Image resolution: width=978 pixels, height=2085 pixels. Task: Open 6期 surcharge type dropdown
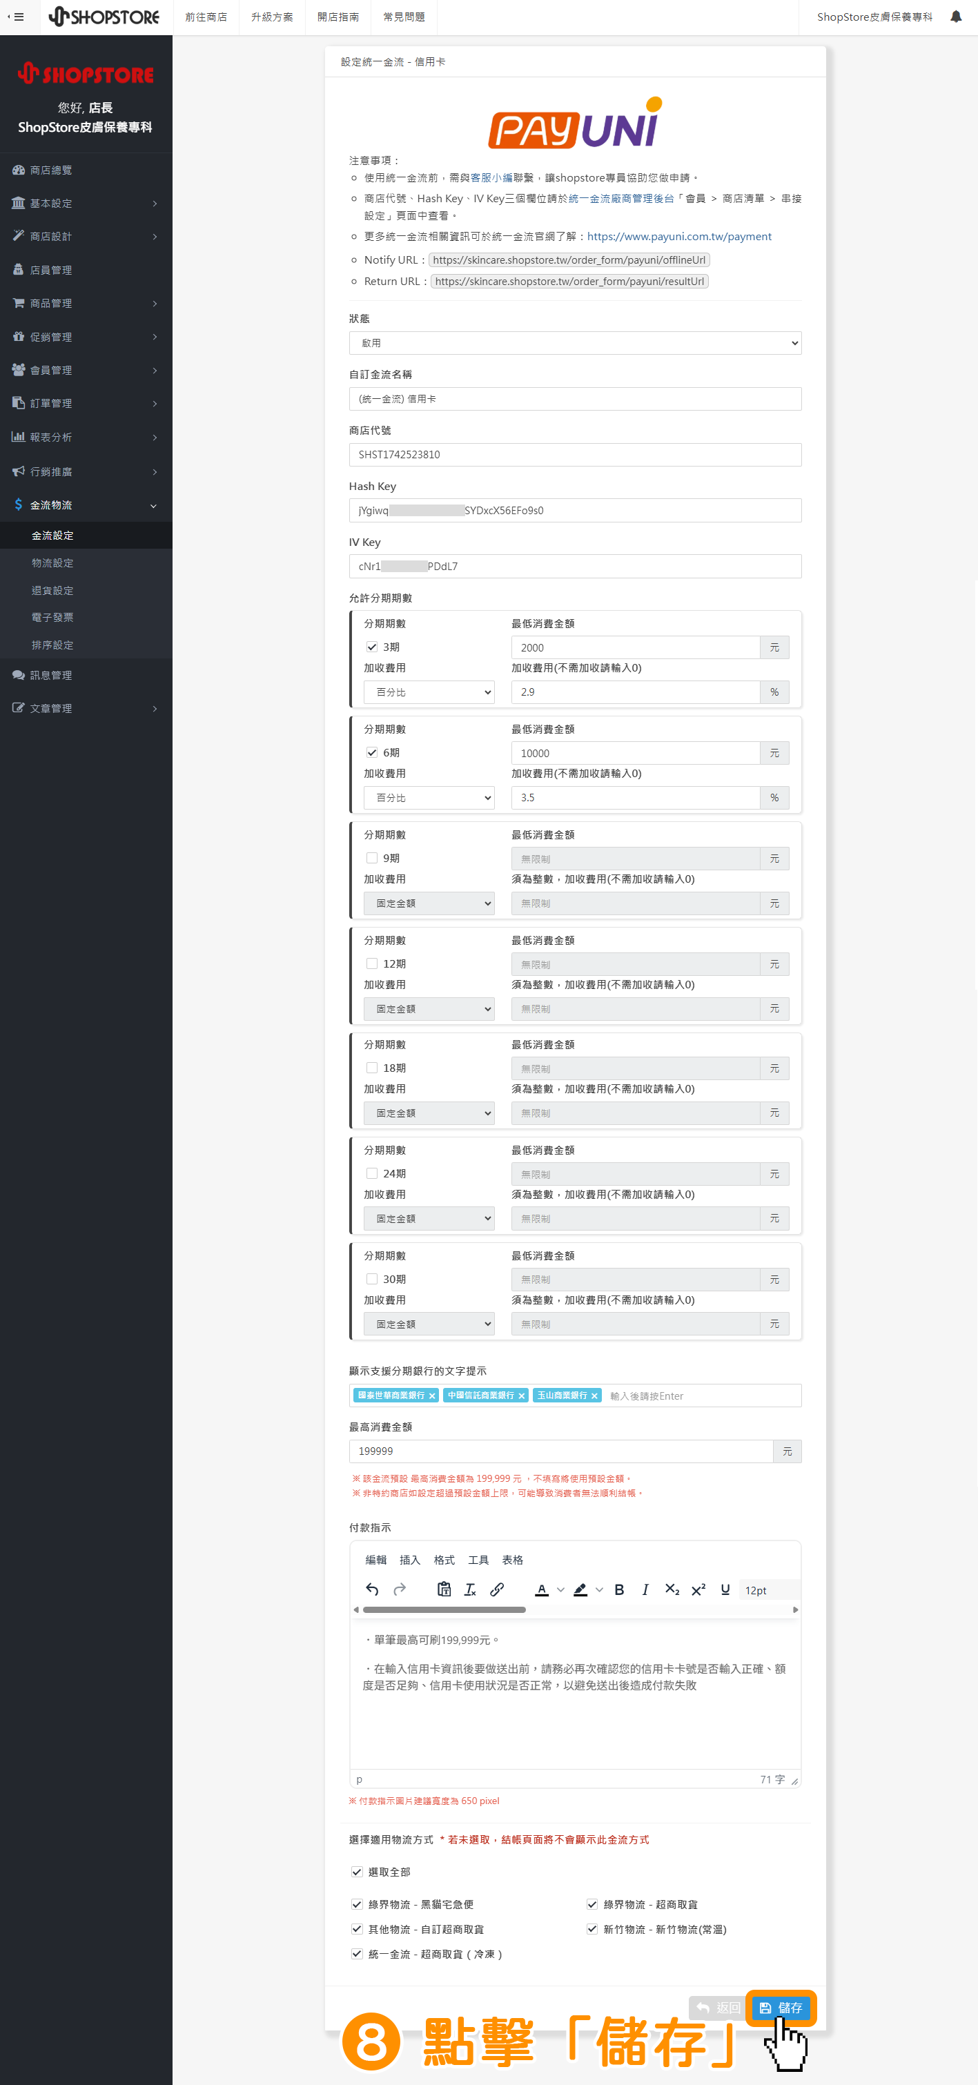pos(429,798)
